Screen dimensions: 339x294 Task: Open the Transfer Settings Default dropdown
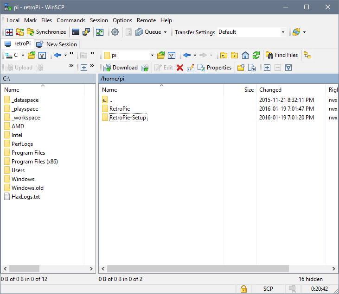251,32
